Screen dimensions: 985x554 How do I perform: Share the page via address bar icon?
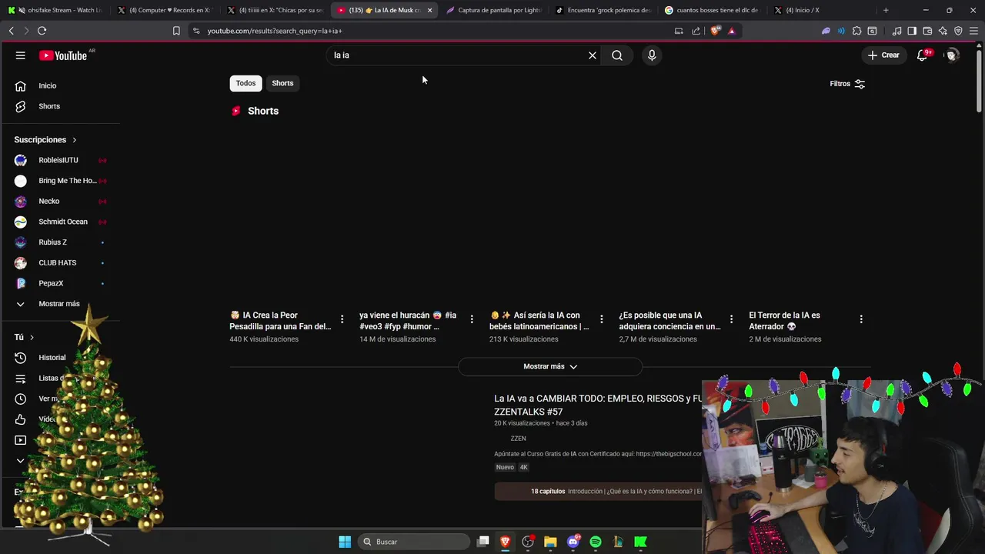(696, 31)
